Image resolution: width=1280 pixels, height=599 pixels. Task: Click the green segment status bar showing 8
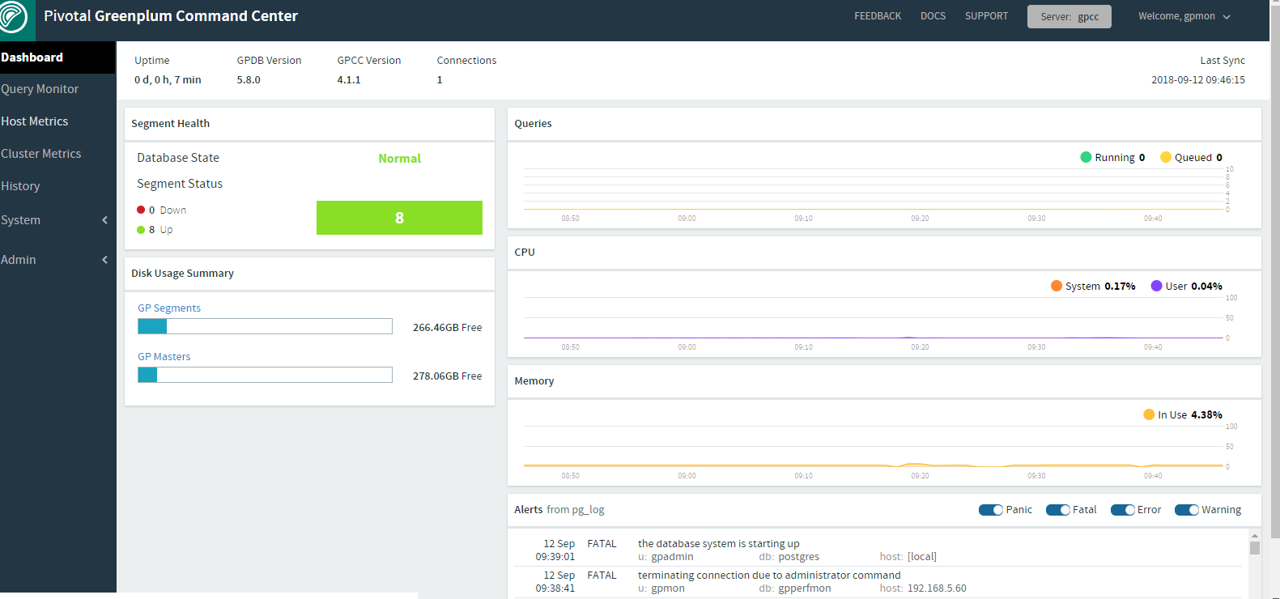click(x=399, y=218)
